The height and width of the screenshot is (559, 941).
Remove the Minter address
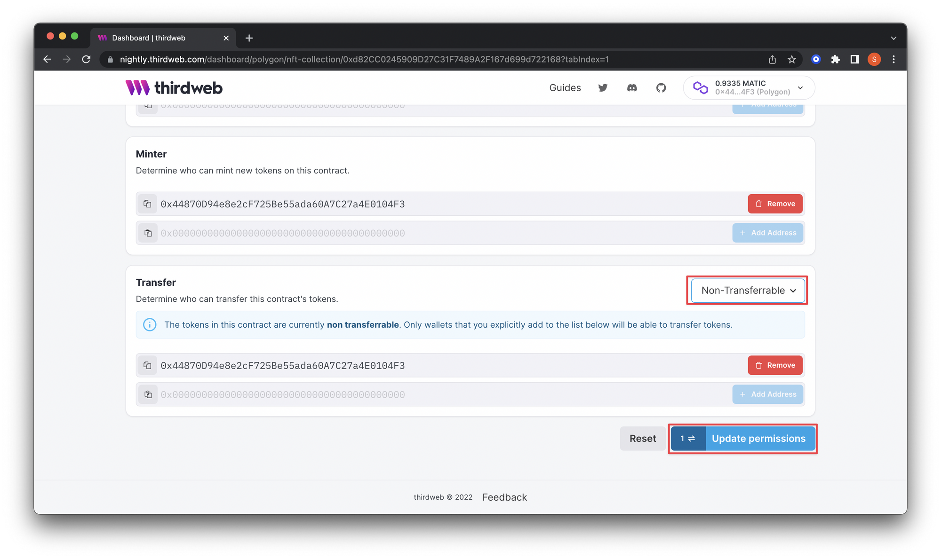coord(775,204)
